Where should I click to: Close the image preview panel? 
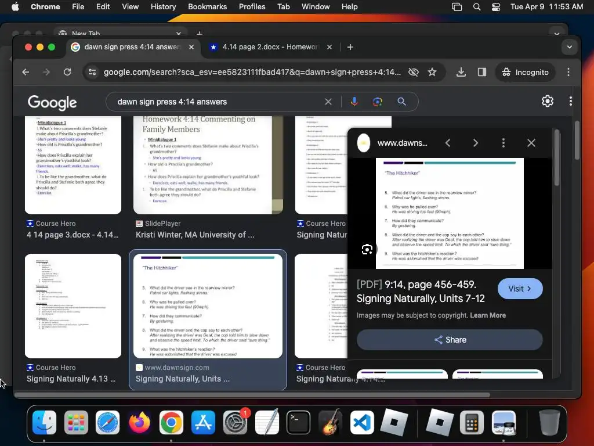pyautogui.click(x=531, y=143)
